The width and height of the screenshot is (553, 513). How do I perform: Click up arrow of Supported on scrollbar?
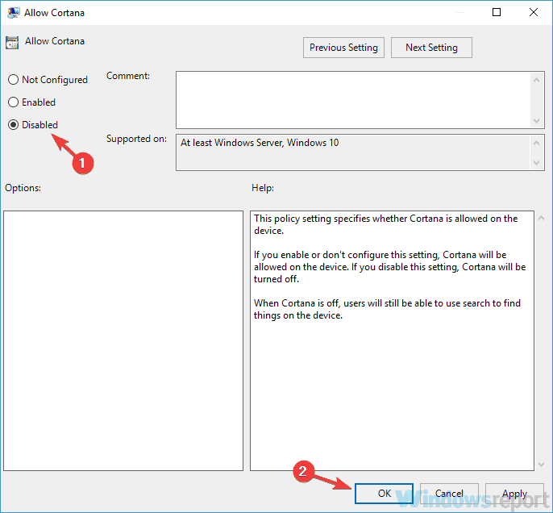point(536,143)
